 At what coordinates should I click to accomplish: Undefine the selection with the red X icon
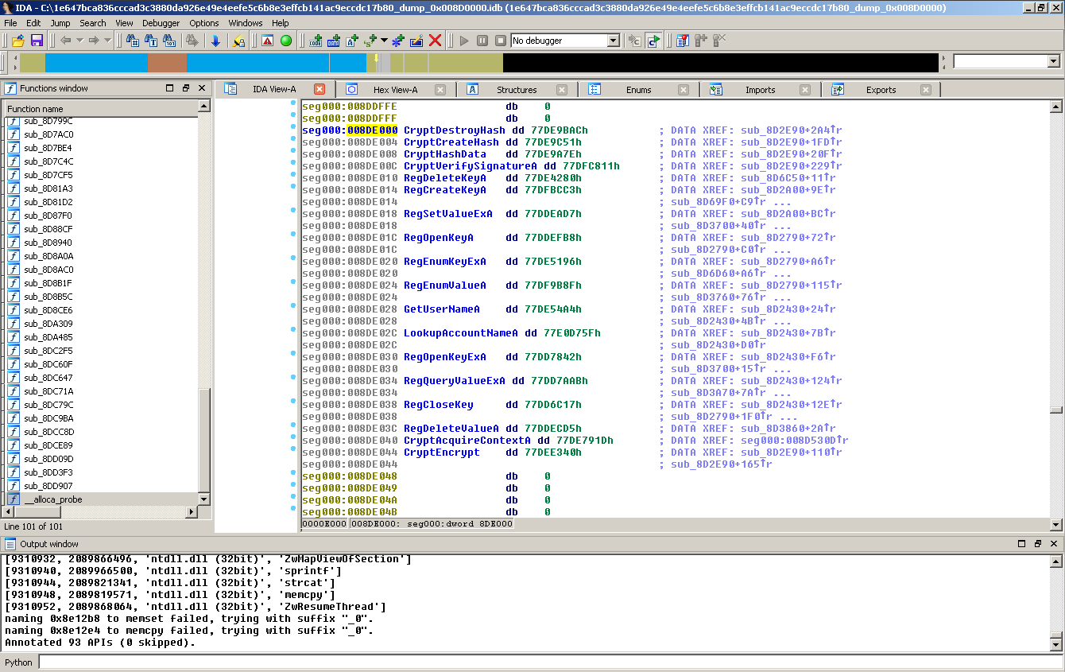(x=436, y=41)
